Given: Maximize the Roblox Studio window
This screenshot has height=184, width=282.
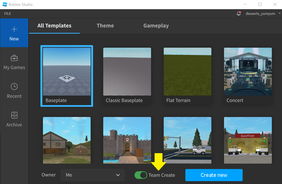Looking at the screenshot, I should click(x=260, y=4).
